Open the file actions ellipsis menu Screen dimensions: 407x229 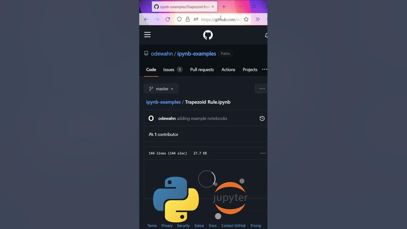[x=263, y=153]
